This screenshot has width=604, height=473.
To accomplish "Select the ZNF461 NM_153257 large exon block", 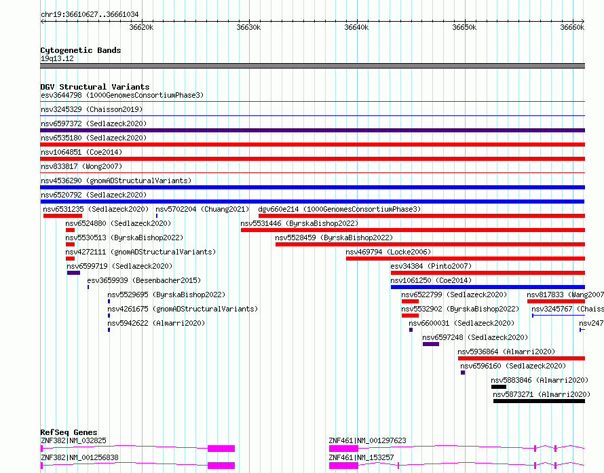I will [x=343, y=466].
